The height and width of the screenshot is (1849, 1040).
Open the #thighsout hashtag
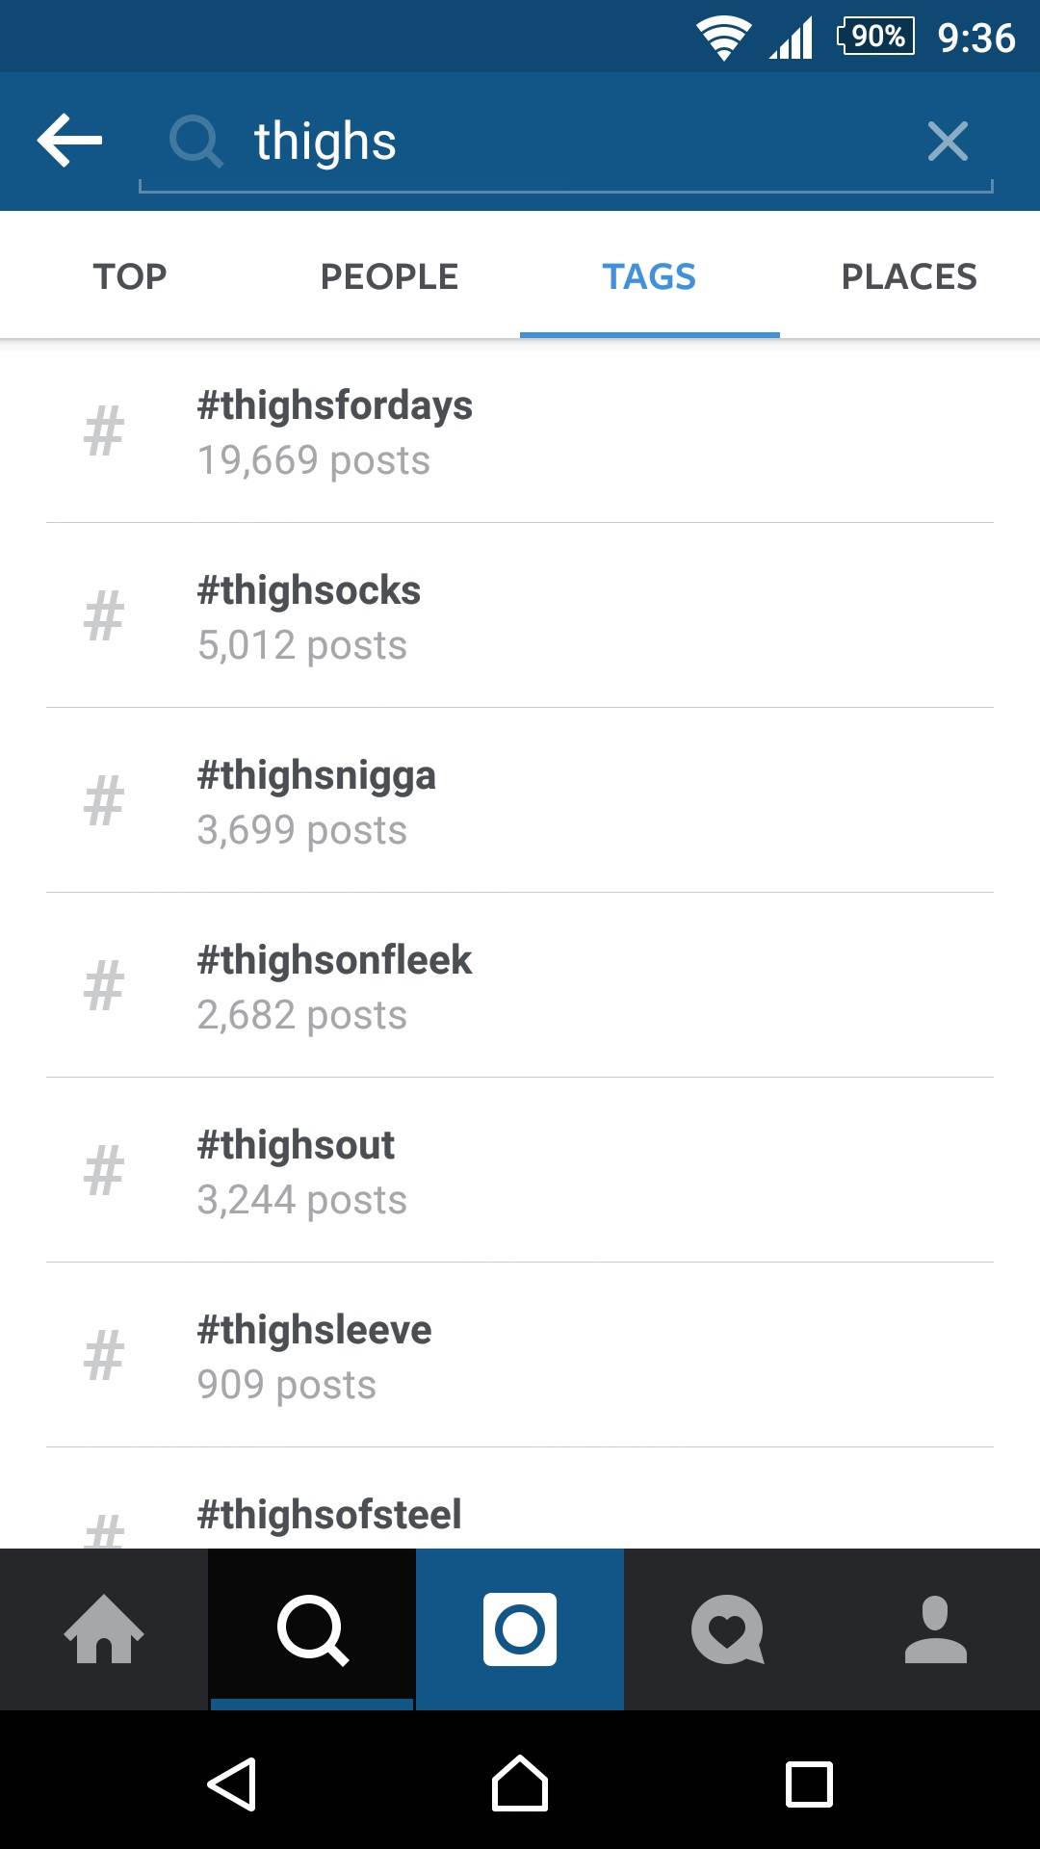pos(520,1171)
